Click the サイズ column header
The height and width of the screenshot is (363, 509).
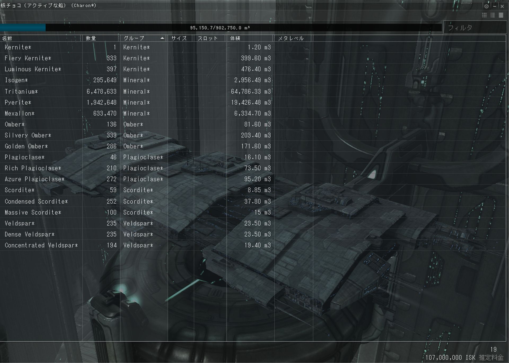click(x=179, y=38)
